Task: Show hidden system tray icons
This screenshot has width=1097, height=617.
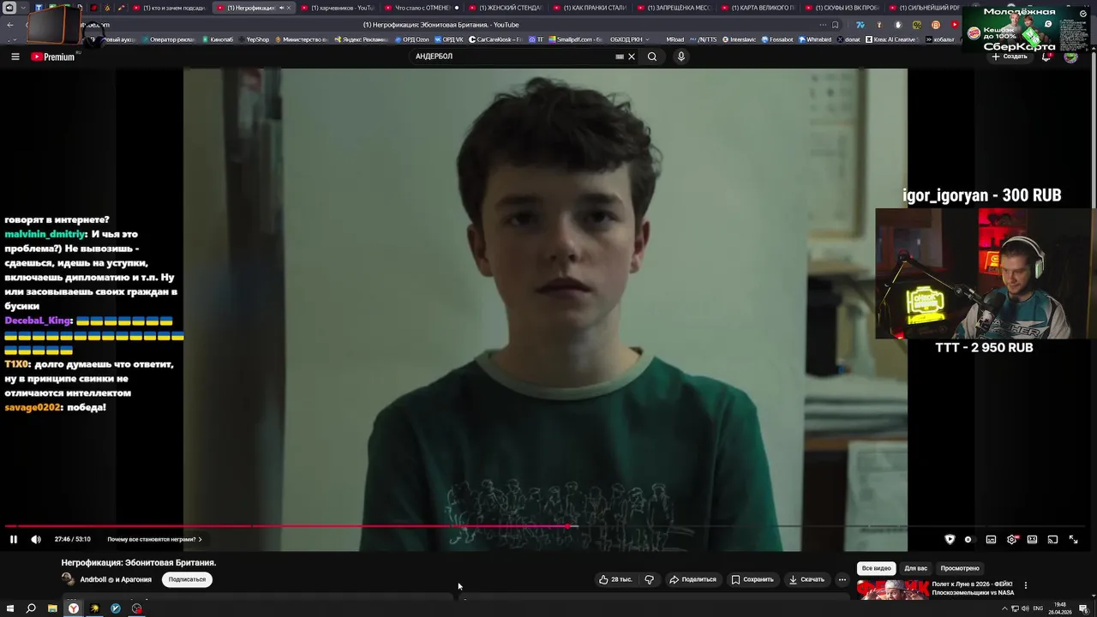Action: coord(1004,608)
